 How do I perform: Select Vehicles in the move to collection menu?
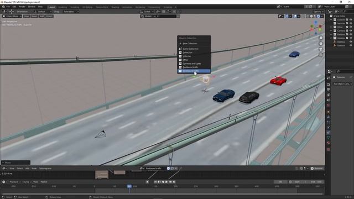194,56
